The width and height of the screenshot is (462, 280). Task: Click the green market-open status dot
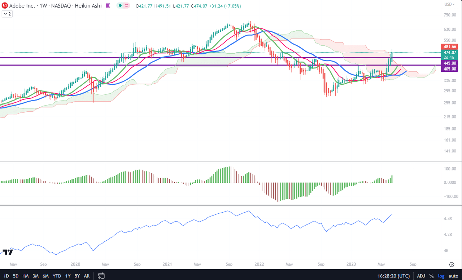point(120,6)
